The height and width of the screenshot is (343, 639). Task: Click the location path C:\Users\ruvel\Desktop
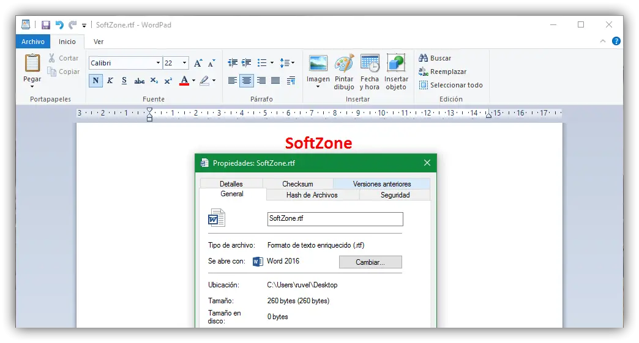[302, 285]
